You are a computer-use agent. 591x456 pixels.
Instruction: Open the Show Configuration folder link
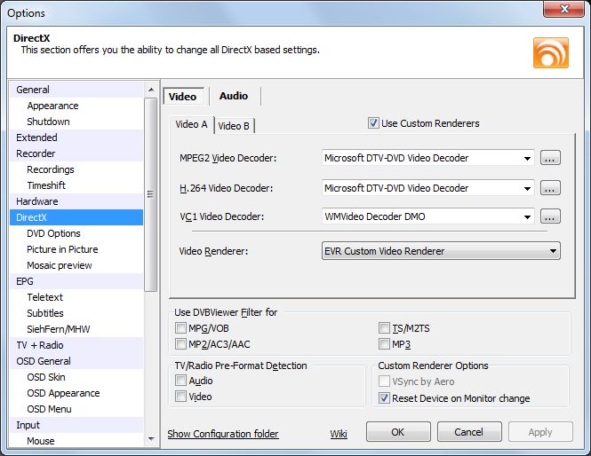(223, 434)
